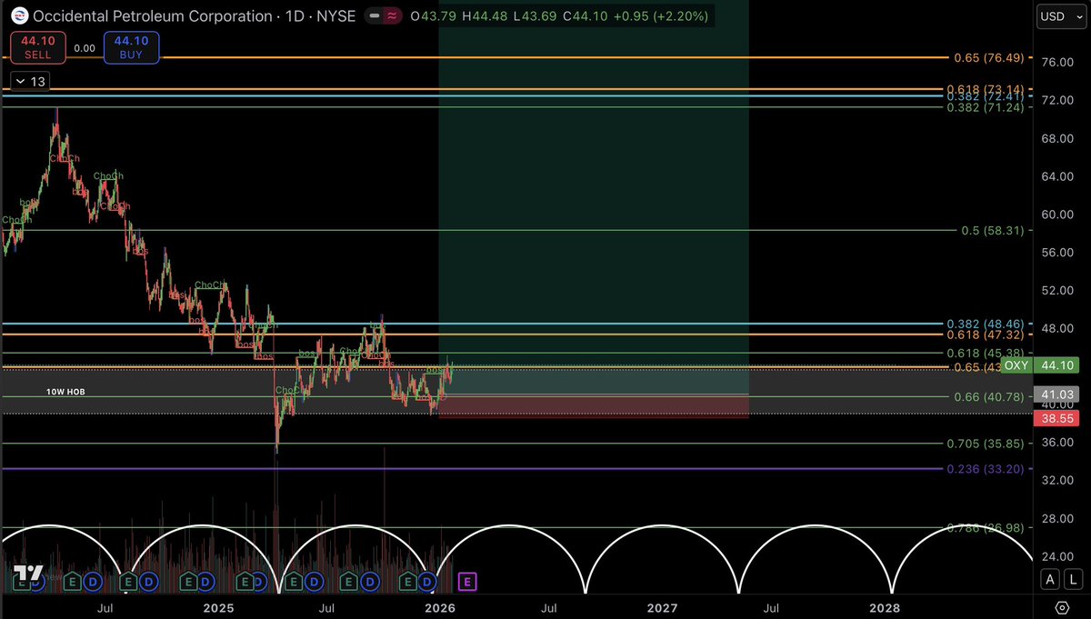Viewport: 1091px width, 619px height.
Task: Open the TradingView logo link
Action: click(x=29, y=574)
